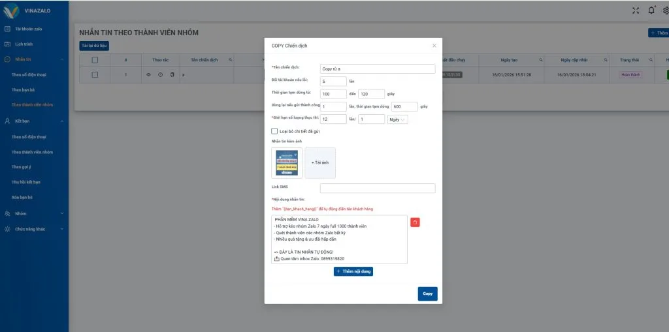Viewport: 669px width, 332px height.
Task: Click the search icon in Ngày tạo column
Action: pyautogui.click(x=540, y=60)
